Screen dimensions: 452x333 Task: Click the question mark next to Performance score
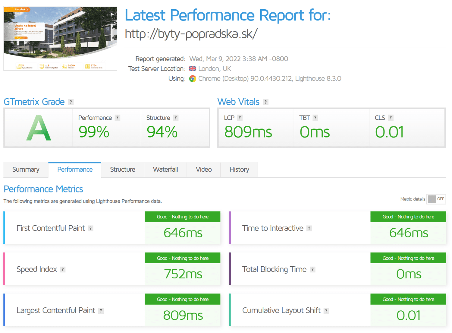pos(118,118)
